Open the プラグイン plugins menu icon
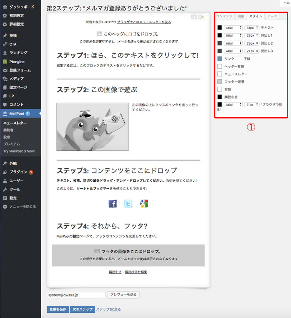This screenshot has height=318, width=291. [x=5, y=172]
